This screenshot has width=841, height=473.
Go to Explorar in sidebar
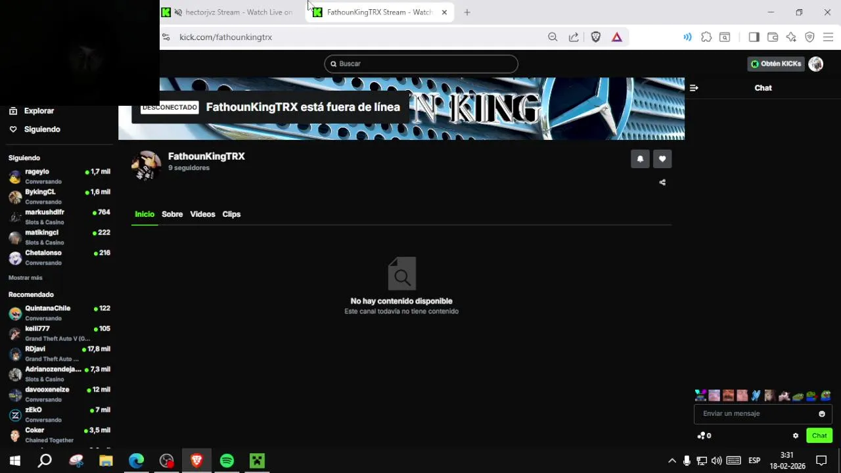click(39, 111)
